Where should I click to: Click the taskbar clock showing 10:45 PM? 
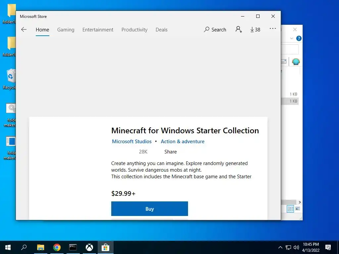(x=311, y=247)
